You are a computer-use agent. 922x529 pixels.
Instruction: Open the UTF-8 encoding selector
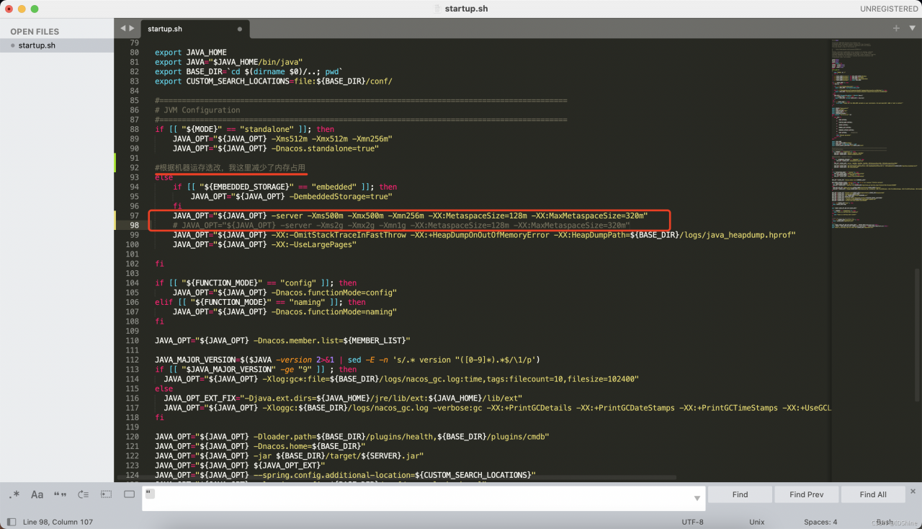(x=692, y=522)
